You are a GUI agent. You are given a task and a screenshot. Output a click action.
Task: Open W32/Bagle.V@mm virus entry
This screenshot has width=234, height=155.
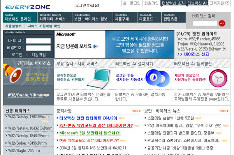(24, 151)
